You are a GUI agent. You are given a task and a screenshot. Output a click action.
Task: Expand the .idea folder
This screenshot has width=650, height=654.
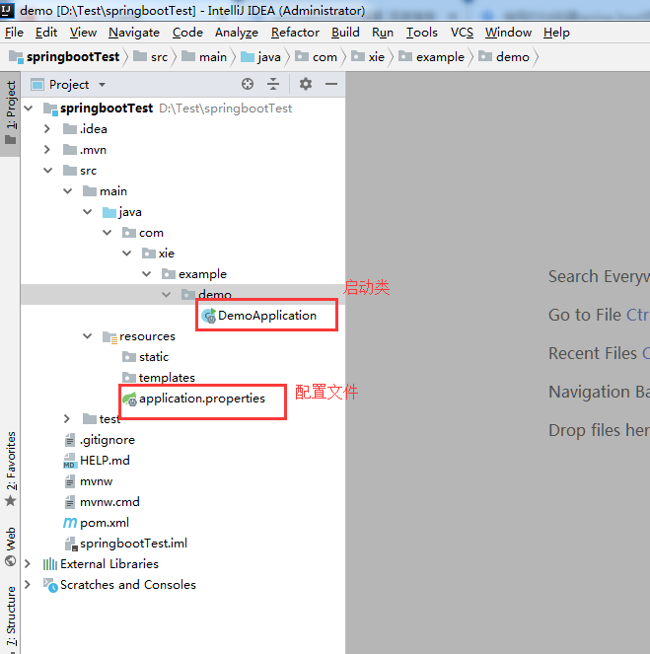(x=47, y=129)
